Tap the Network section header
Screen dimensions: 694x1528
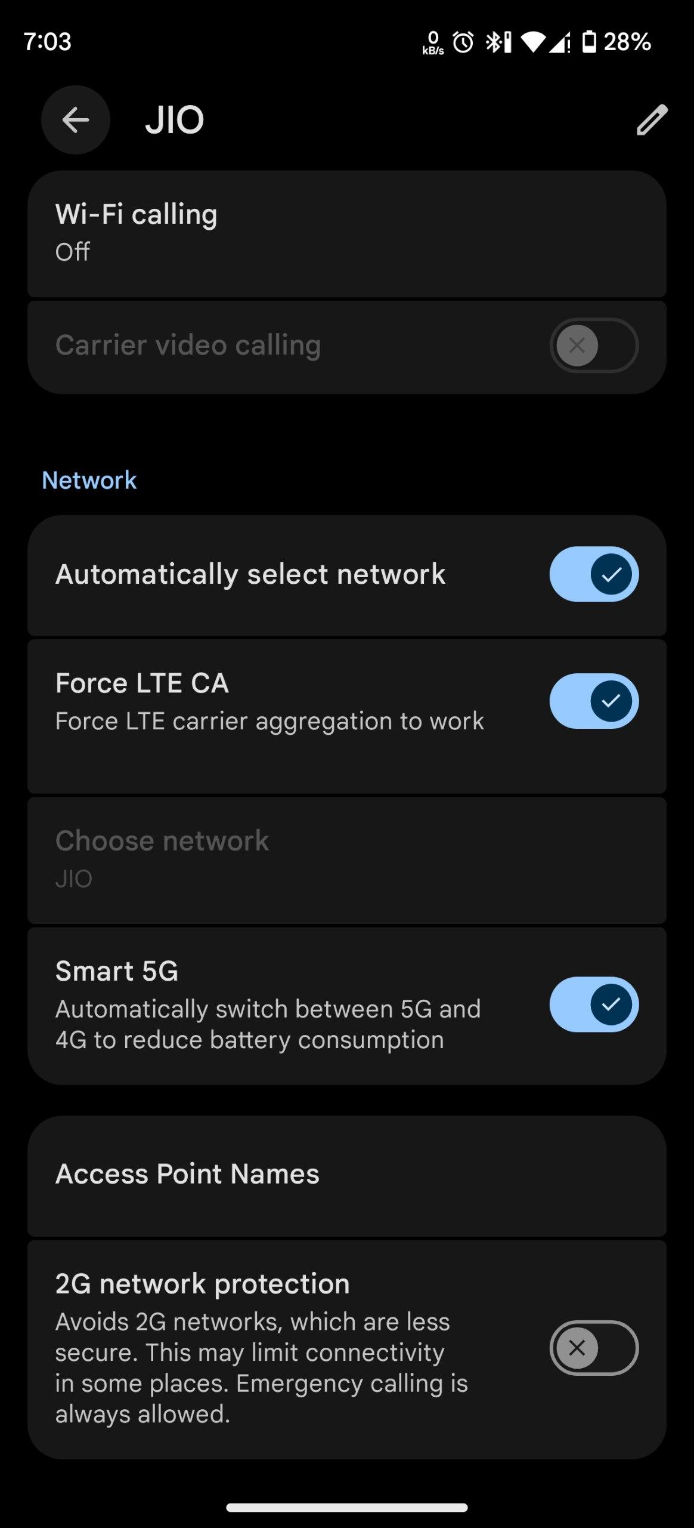(x=89, y=480)
